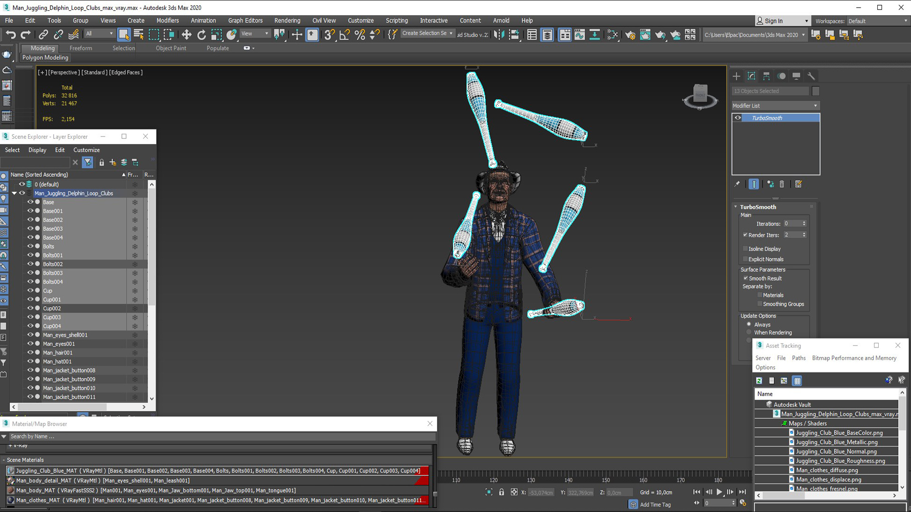This screenshot has height=512, width=911.
Task: Open the Modifiers menu
Action: click(x=167, y=20)
